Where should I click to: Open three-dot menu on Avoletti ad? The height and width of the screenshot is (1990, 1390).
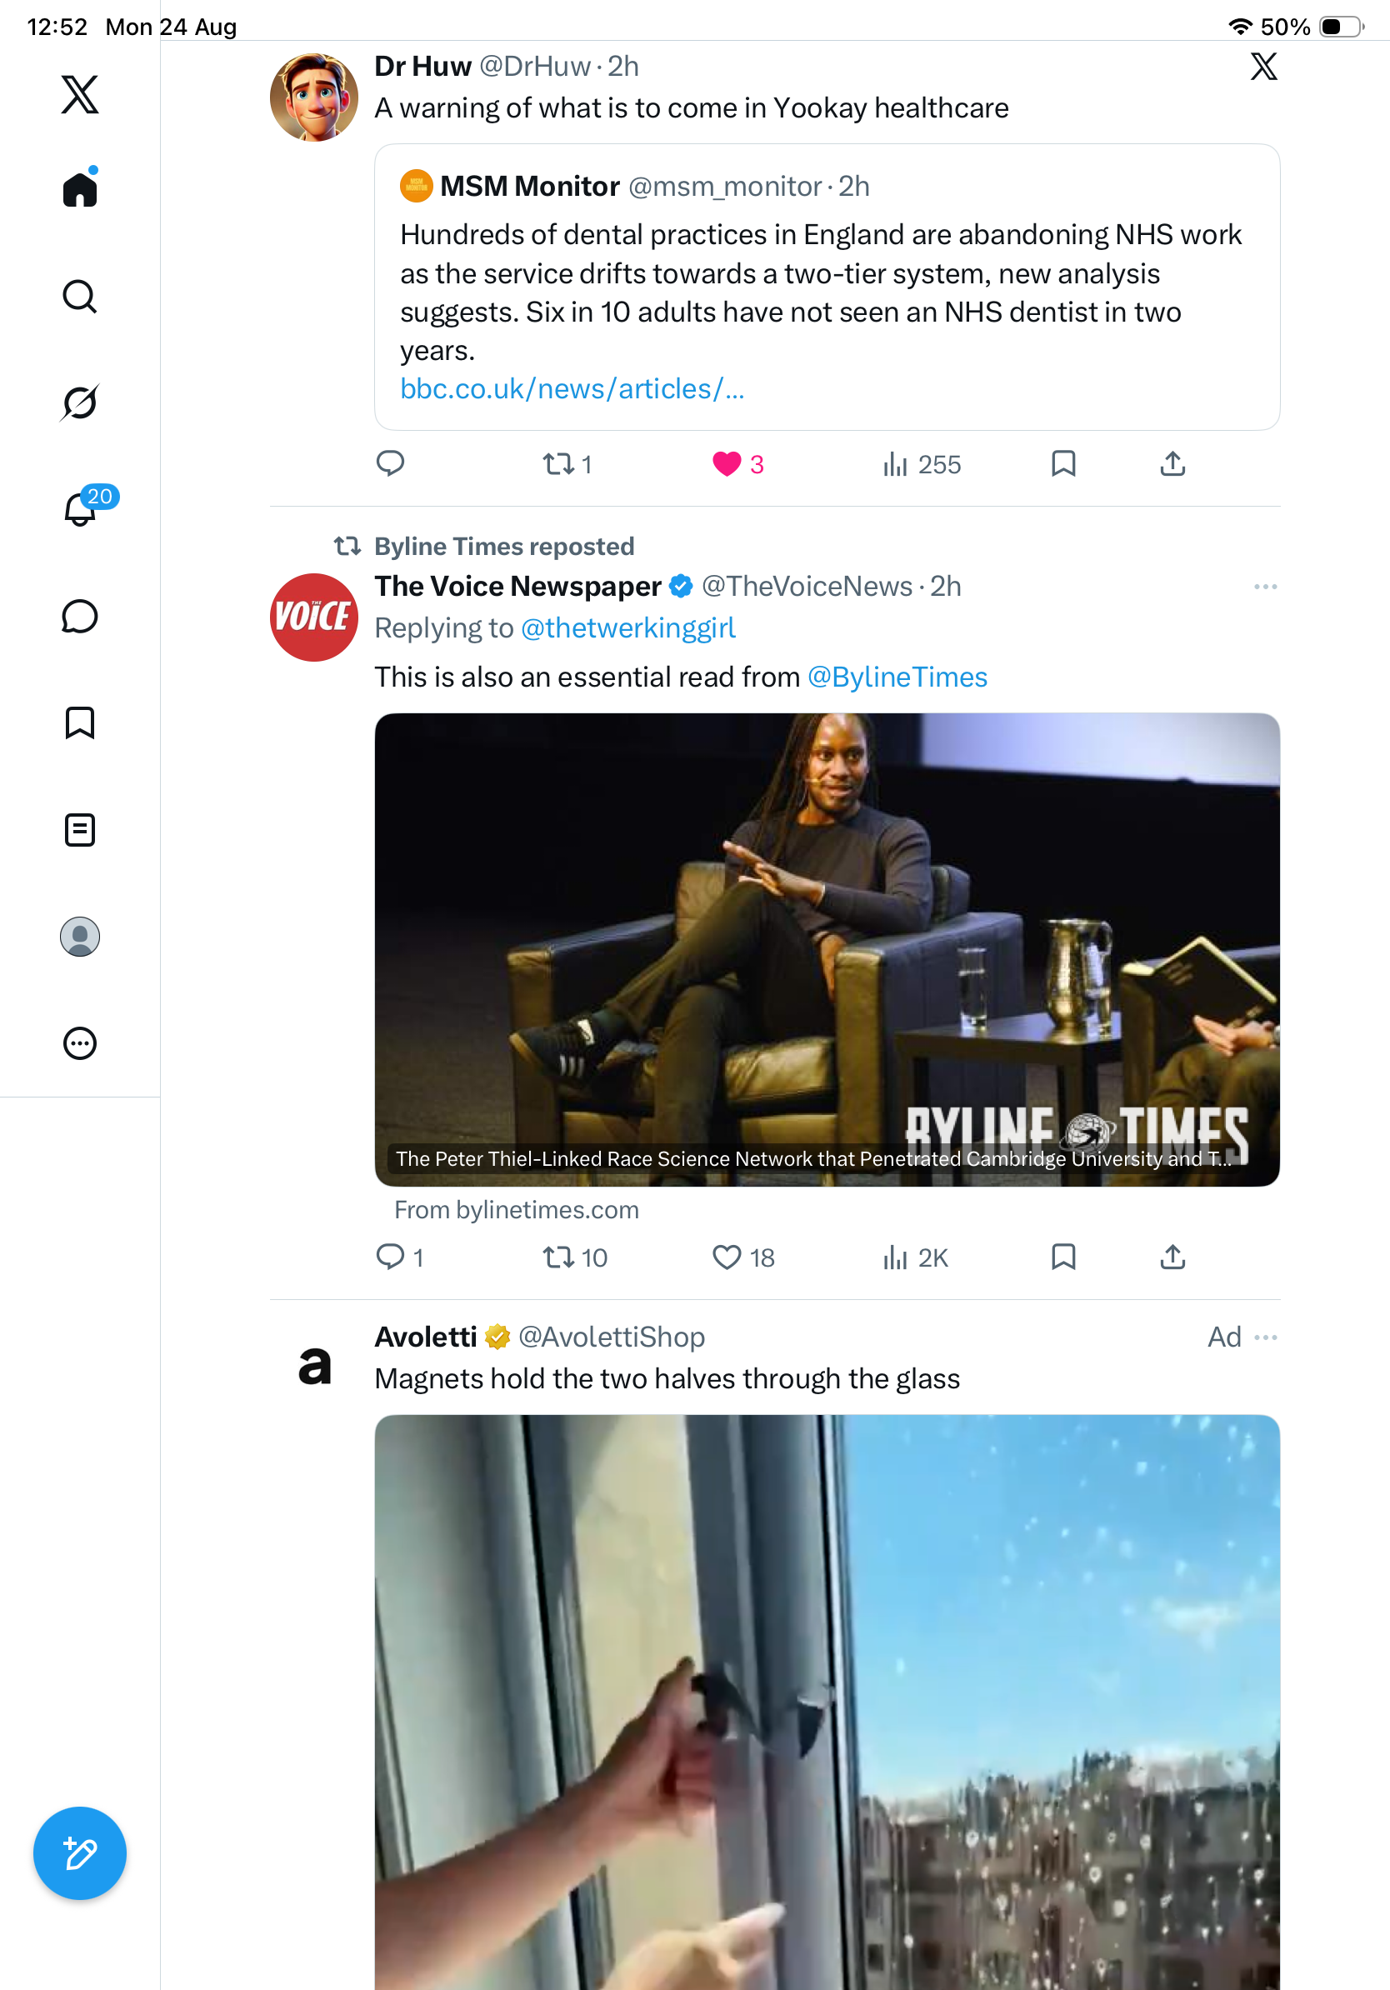(x=1265, y=1337)
